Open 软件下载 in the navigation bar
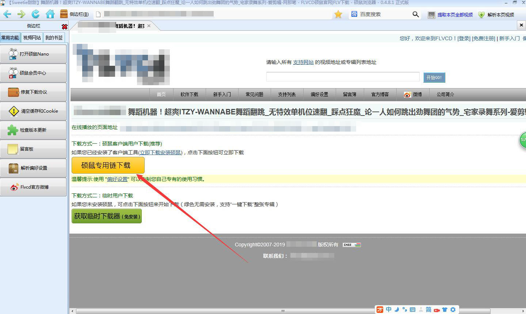The image size is (526, 314). tap(189, 94)
